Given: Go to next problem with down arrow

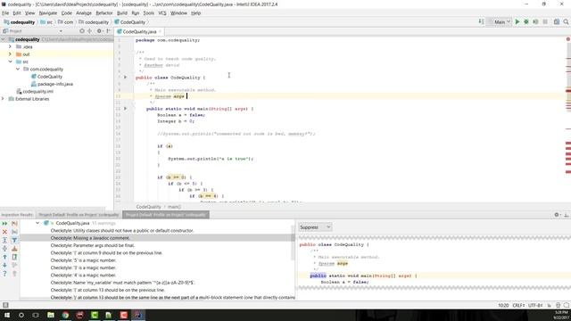Looking at the screenshot, I should tap(4, 266).
